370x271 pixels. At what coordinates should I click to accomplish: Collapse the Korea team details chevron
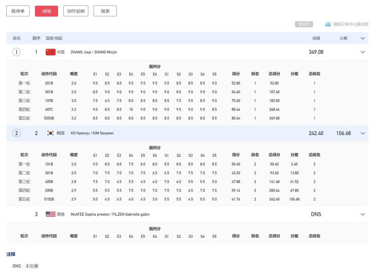(363, 133)
